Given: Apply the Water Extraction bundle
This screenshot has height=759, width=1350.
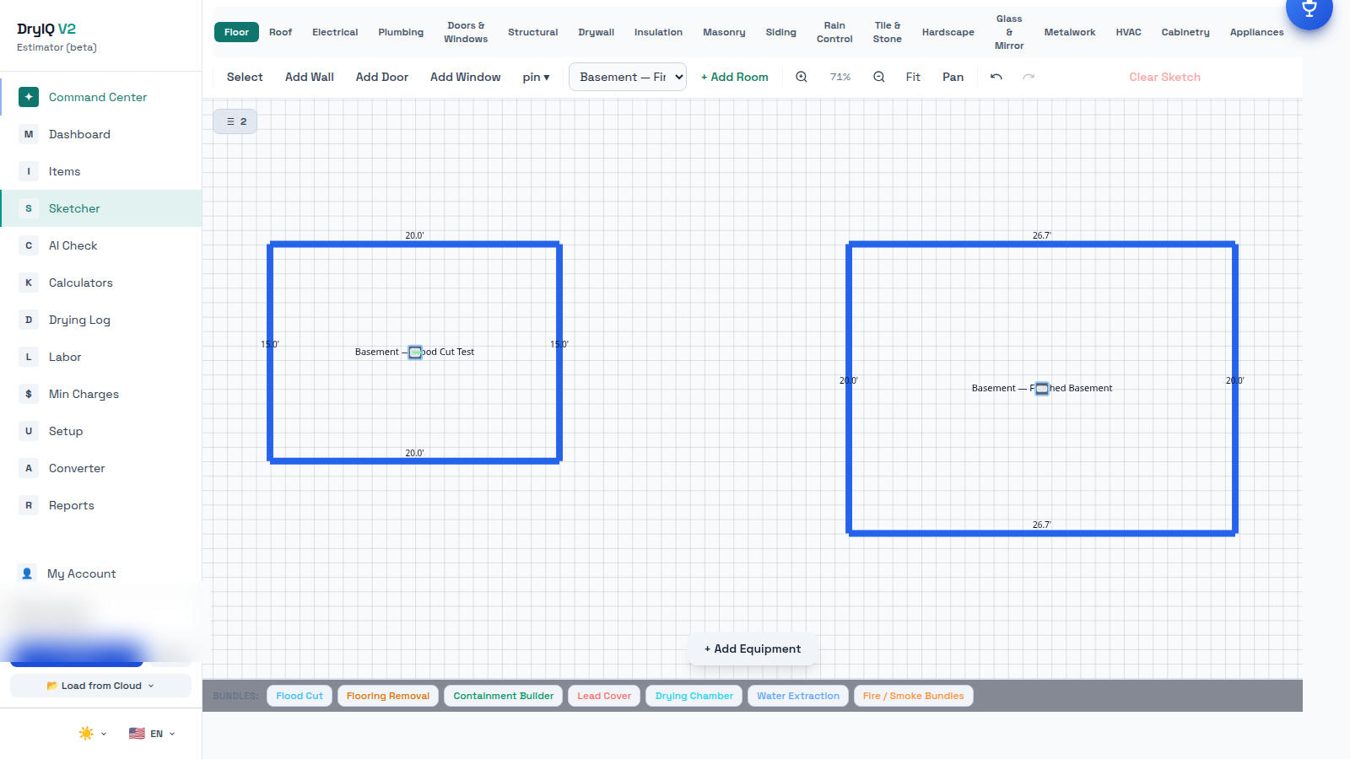Looking at the screenshot, I should click(x=798, y=696).
